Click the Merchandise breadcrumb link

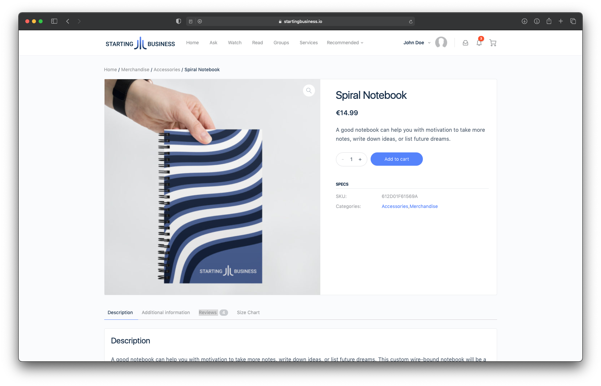135,70
